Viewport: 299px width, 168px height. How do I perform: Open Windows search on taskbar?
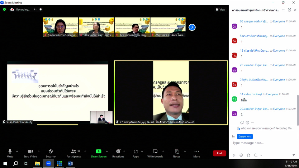(x=16, y=163)
